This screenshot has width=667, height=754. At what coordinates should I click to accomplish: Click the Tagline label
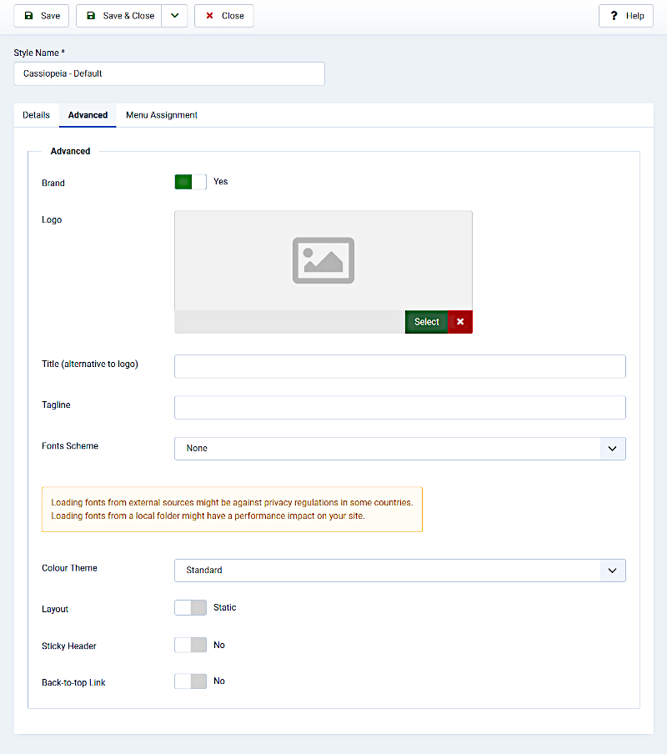(x=56, y=405)
